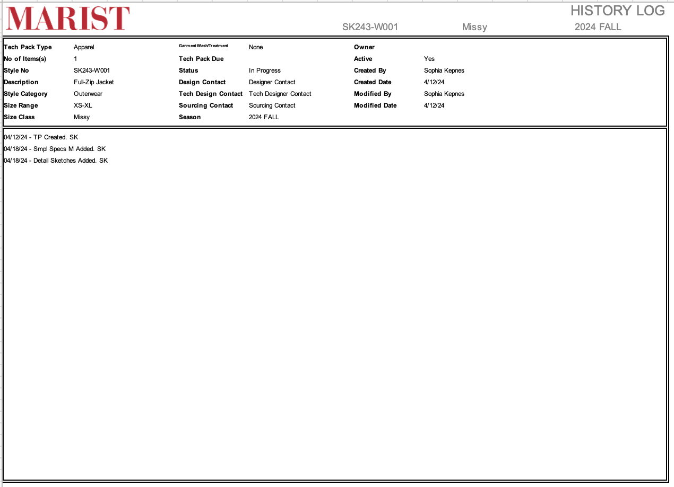This screenshot has width=674, height=487.
Task: Select the 'Description' label
Action: (x=21, y=82)
